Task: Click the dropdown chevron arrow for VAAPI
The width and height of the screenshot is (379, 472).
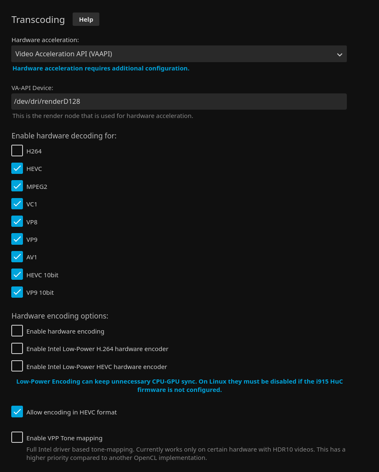Action: [x=339, y=54]
